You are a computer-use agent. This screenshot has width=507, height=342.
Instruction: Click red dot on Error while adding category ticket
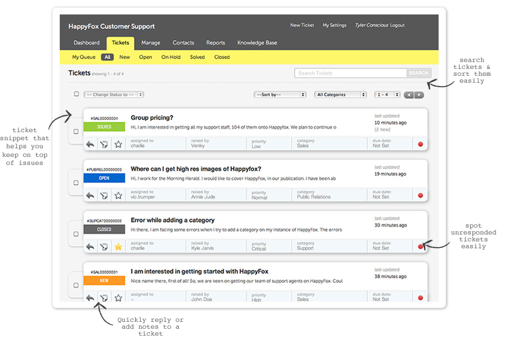point(420,247)
